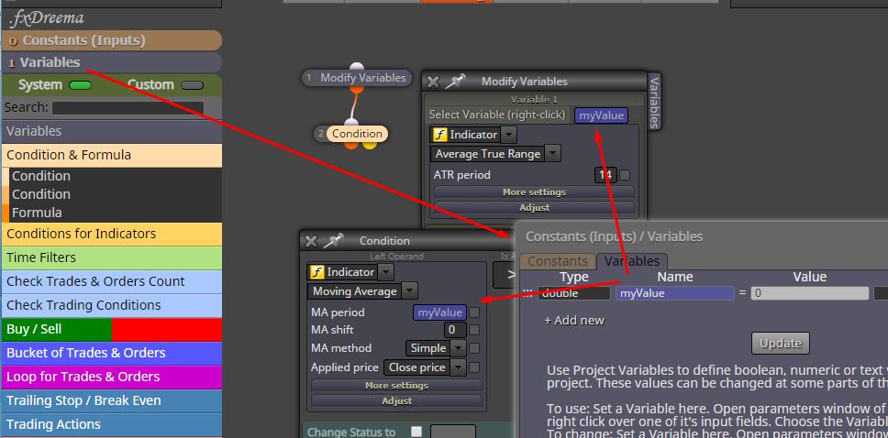Open Trading Actions category

pos(112,424)
